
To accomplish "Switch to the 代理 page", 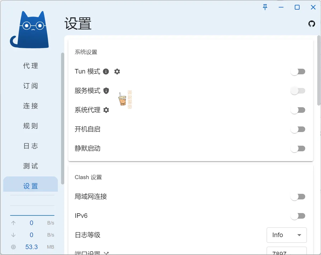I will tap(31, 66).
